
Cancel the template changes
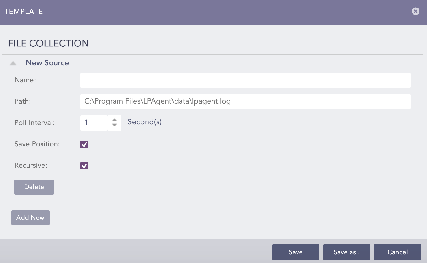[397, 252]
